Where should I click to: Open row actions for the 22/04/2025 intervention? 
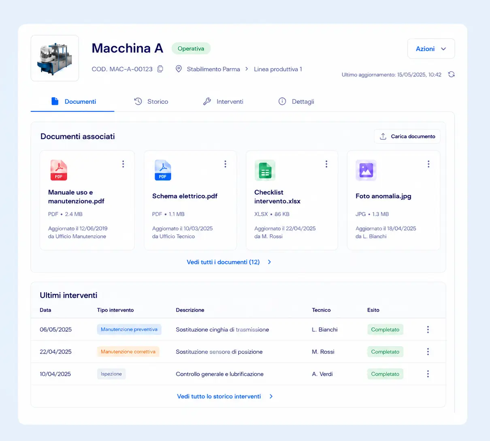[x=428, y=352]
